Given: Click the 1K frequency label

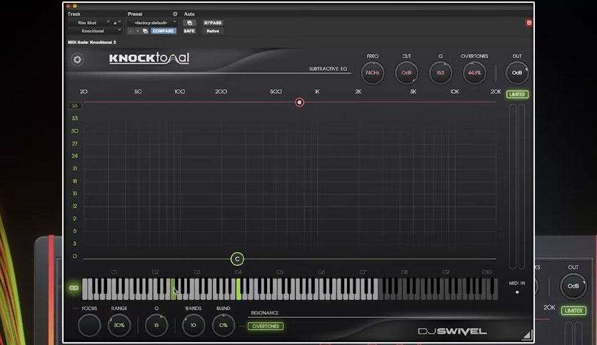Looking at the screenshot, I should 317,91.
